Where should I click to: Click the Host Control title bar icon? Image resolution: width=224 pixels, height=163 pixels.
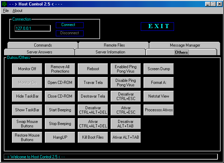click(x=4, y=4)
